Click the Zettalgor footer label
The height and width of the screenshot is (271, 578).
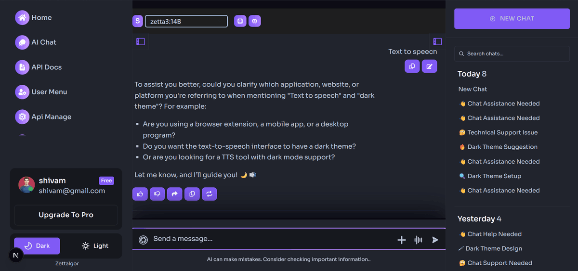point(66,264)
